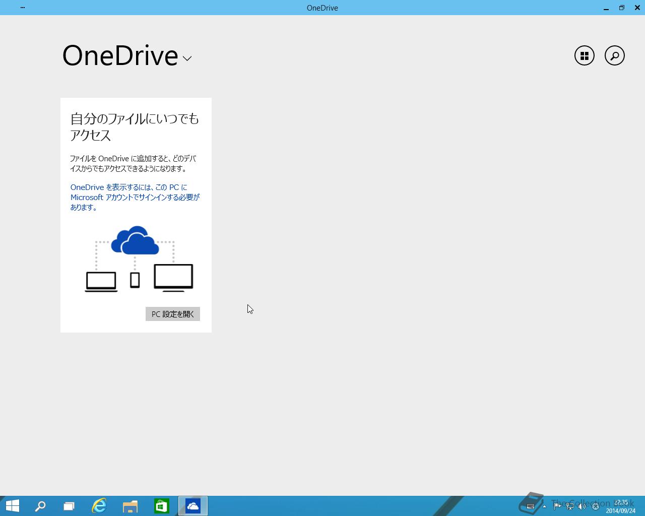Open the Windows Start button

coord(12,506)
